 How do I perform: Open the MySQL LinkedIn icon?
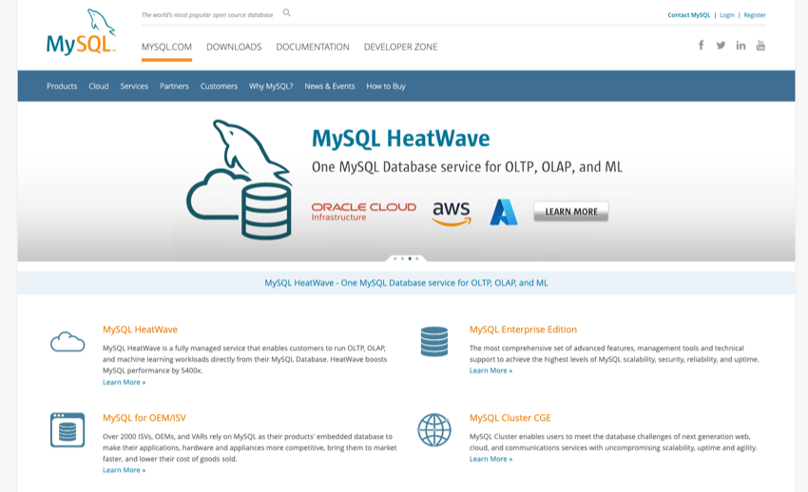click(741, 46)
